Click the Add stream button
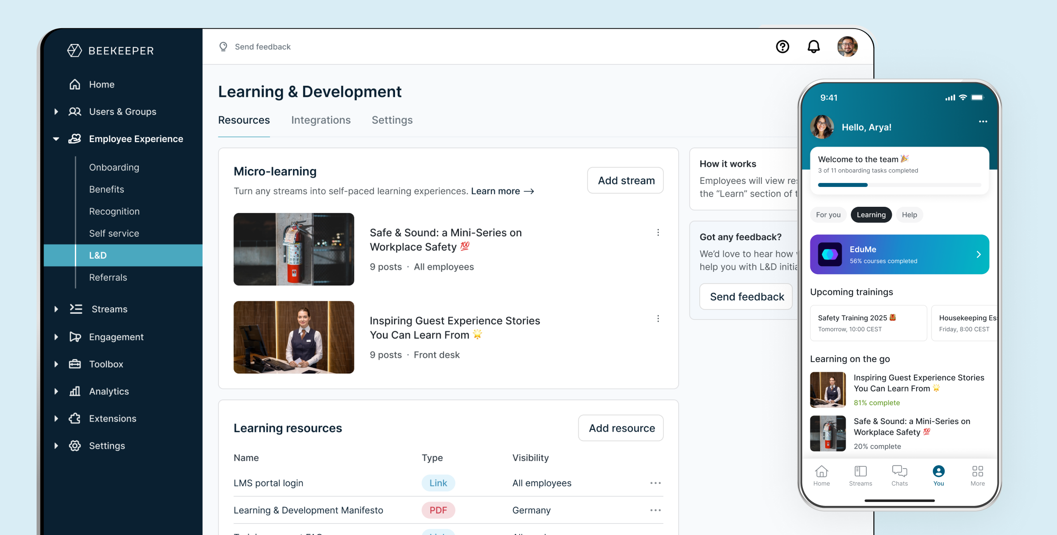This screenshot has width=1057, height=535. [x=625, y=180]
